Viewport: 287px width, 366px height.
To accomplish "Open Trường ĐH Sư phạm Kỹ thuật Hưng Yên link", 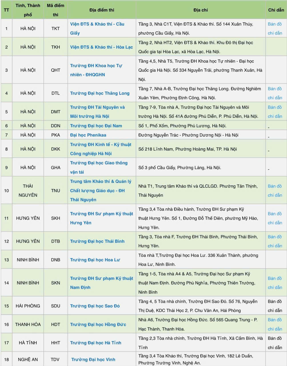I will tap(101, 218).
